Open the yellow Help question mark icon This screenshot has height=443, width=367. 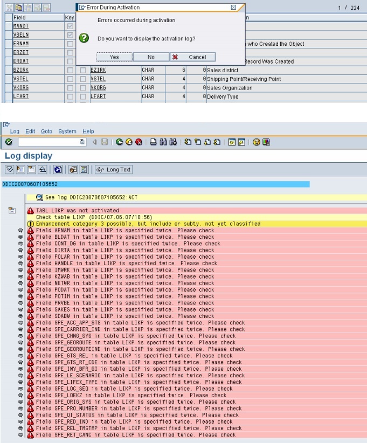pos(256,142)
